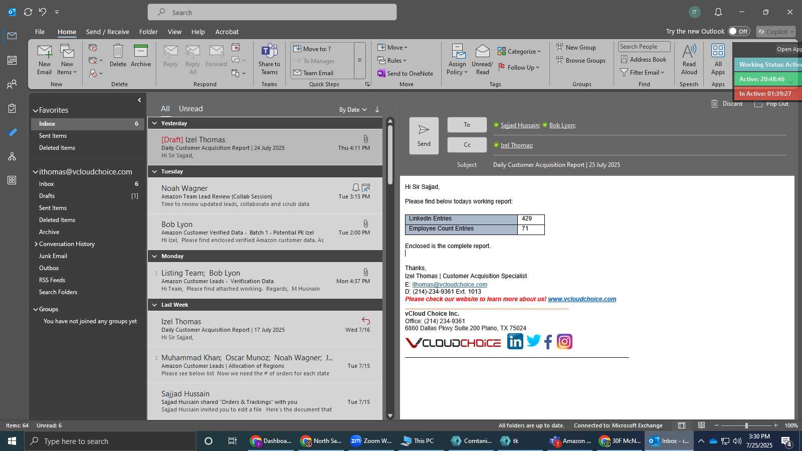
Task: Toggle Try the new Outlook switch
Action: (739, 31)
